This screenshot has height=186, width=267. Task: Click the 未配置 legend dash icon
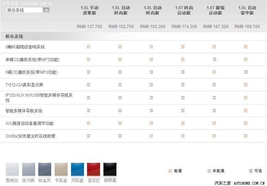[209, 171]
